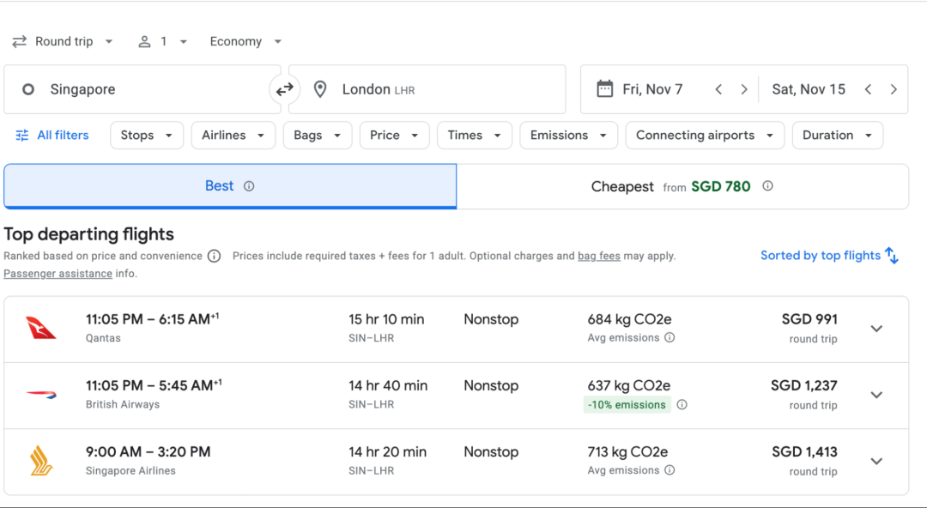
Task: Open the bag fees link
Action: (598, 256)
